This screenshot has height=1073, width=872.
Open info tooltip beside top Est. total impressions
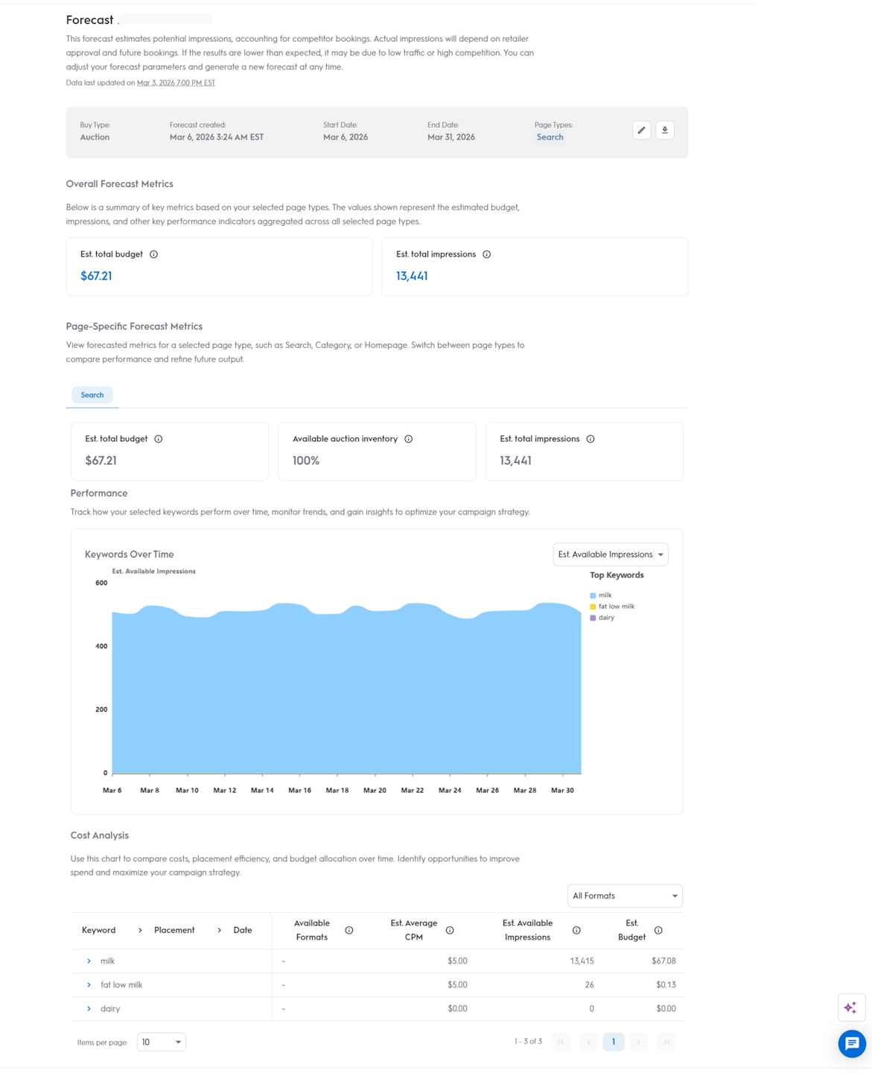click(487, 255)
